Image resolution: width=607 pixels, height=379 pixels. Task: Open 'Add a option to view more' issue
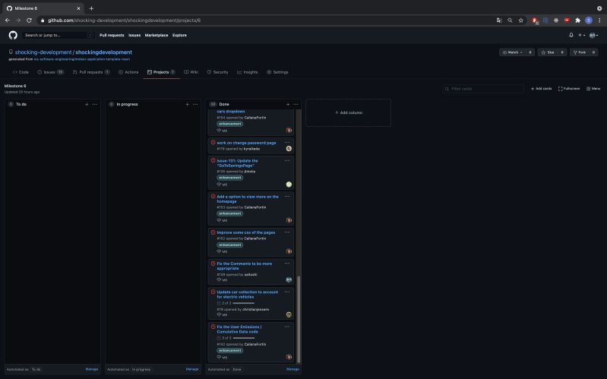coord(248,199)
